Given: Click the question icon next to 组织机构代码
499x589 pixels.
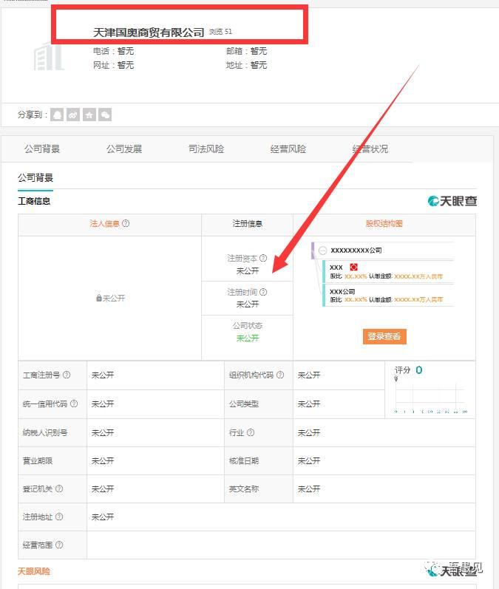Looking at the screenshot, I should point(280,375).
